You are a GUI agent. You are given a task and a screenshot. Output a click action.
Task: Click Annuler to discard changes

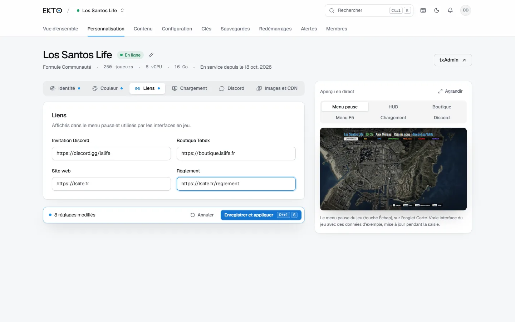coord(202,215)
